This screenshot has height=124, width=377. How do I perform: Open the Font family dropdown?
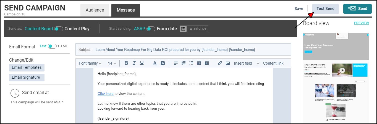pos(90,63)
